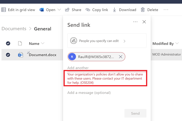Click the Copy link chain icon
Screen dimensions: 182x121
click(x=88, y=10)
